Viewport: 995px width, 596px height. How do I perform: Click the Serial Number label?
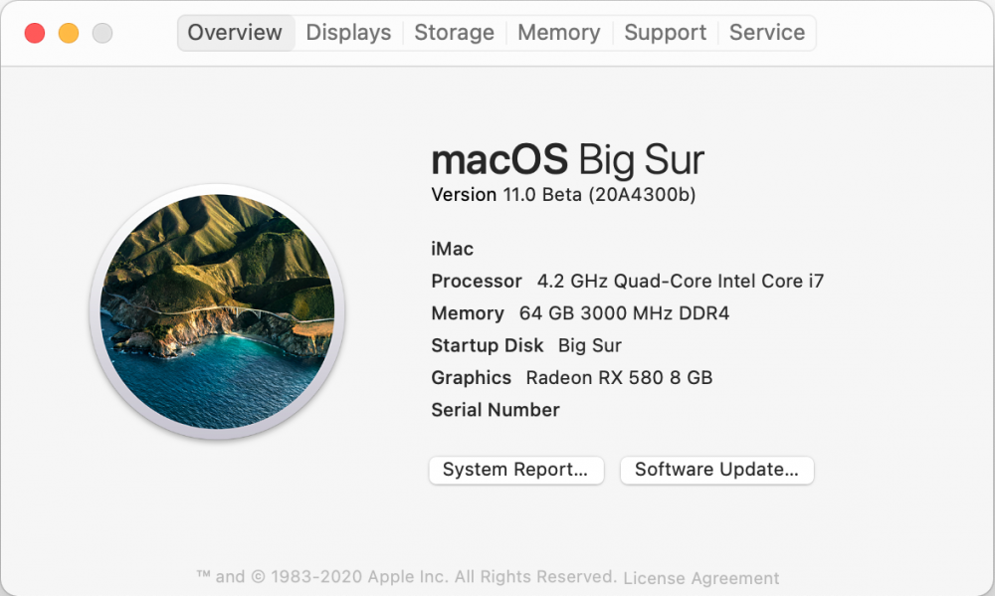495,410
